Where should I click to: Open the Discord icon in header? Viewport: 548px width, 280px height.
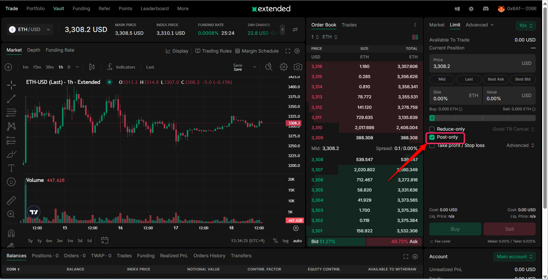[x=486, y=9]
